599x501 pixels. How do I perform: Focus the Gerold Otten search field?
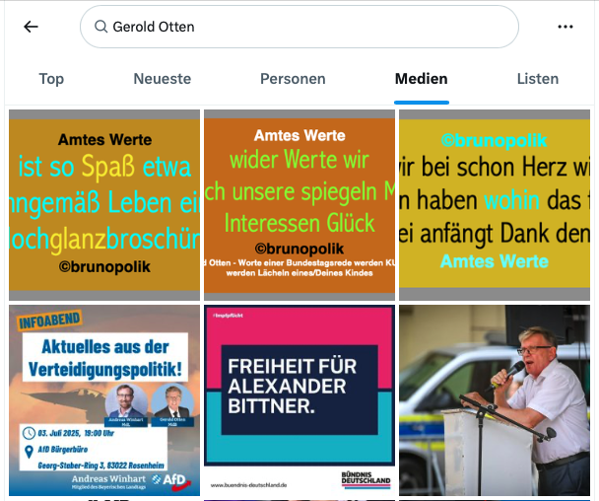click(x=299, y=27)
